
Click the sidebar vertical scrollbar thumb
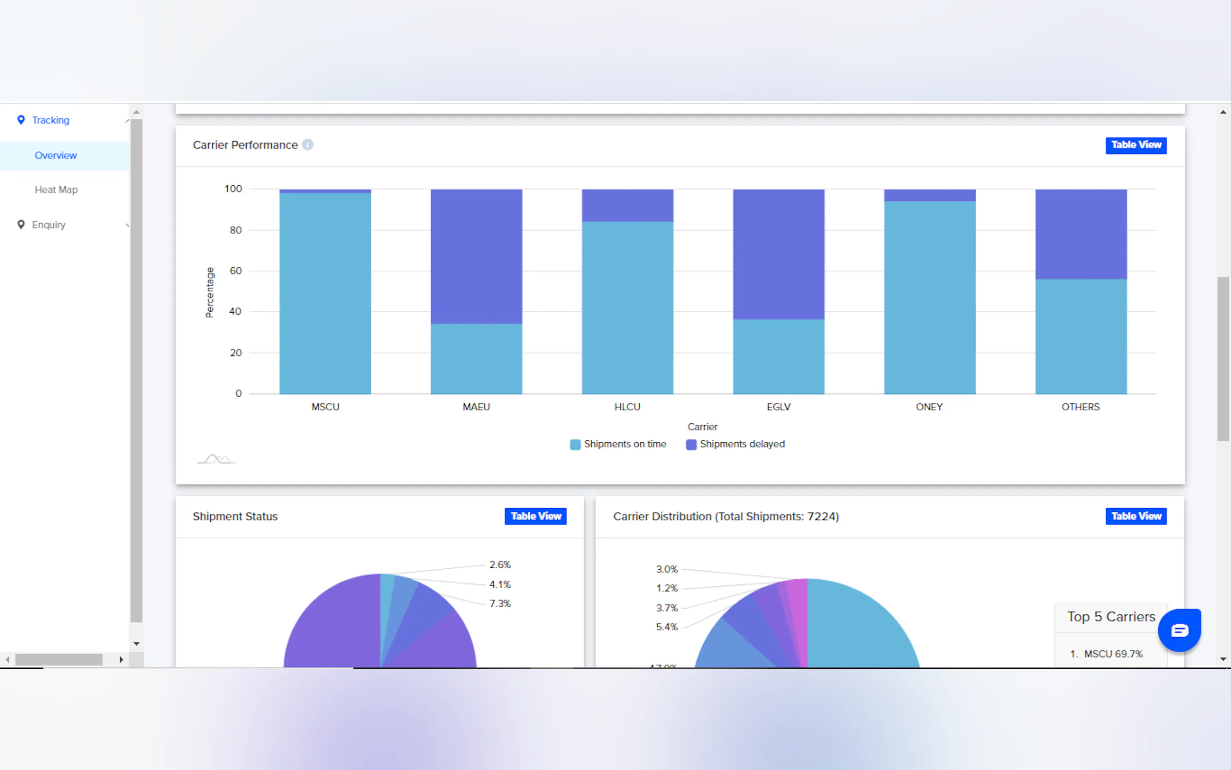tap(136, 371)
